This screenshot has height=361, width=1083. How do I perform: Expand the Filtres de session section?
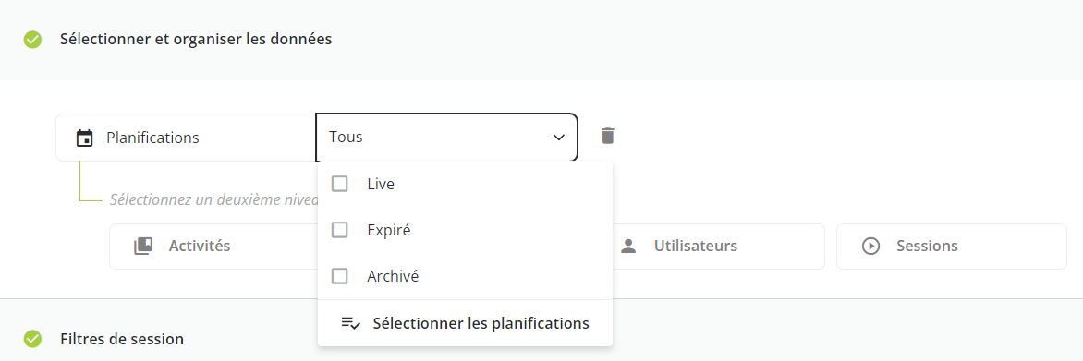tap(122, 339)
